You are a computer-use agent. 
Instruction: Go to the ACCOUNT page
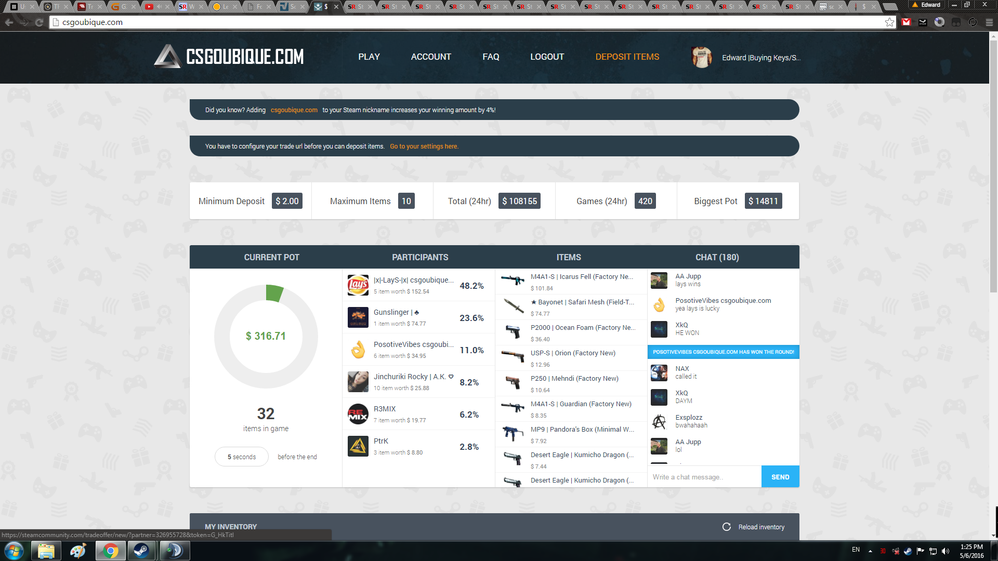click(431, 57)
